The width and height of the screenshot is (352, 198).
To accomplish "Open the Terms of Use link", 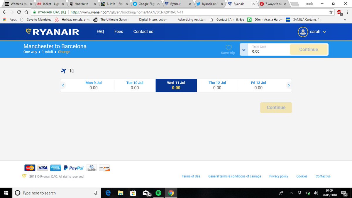I will [x=191, y=176].
